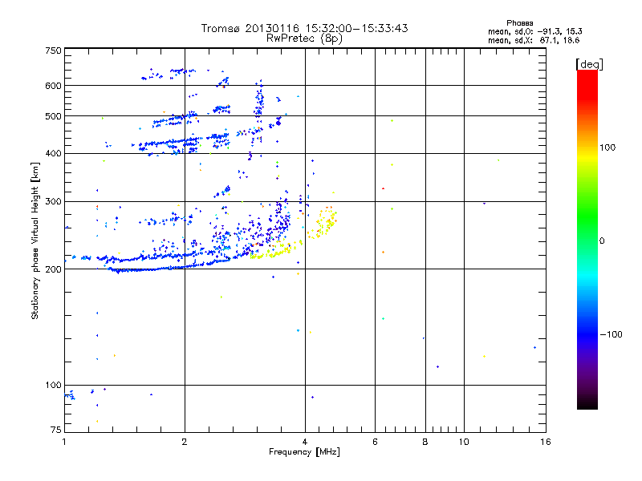Viewport: 642px width, 481px height.
Task: Click the x-axis label '8'
Action: point(425,442)
